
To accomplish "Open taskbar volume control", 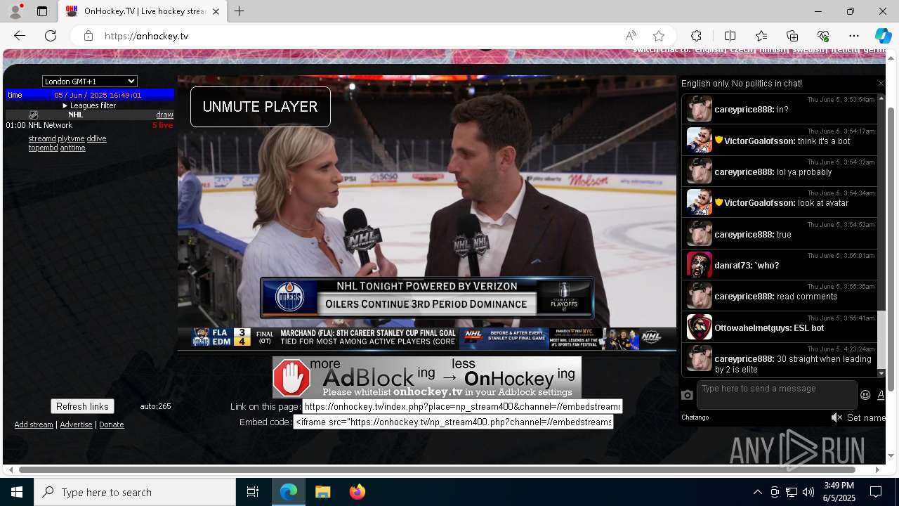I will (808, 492).
